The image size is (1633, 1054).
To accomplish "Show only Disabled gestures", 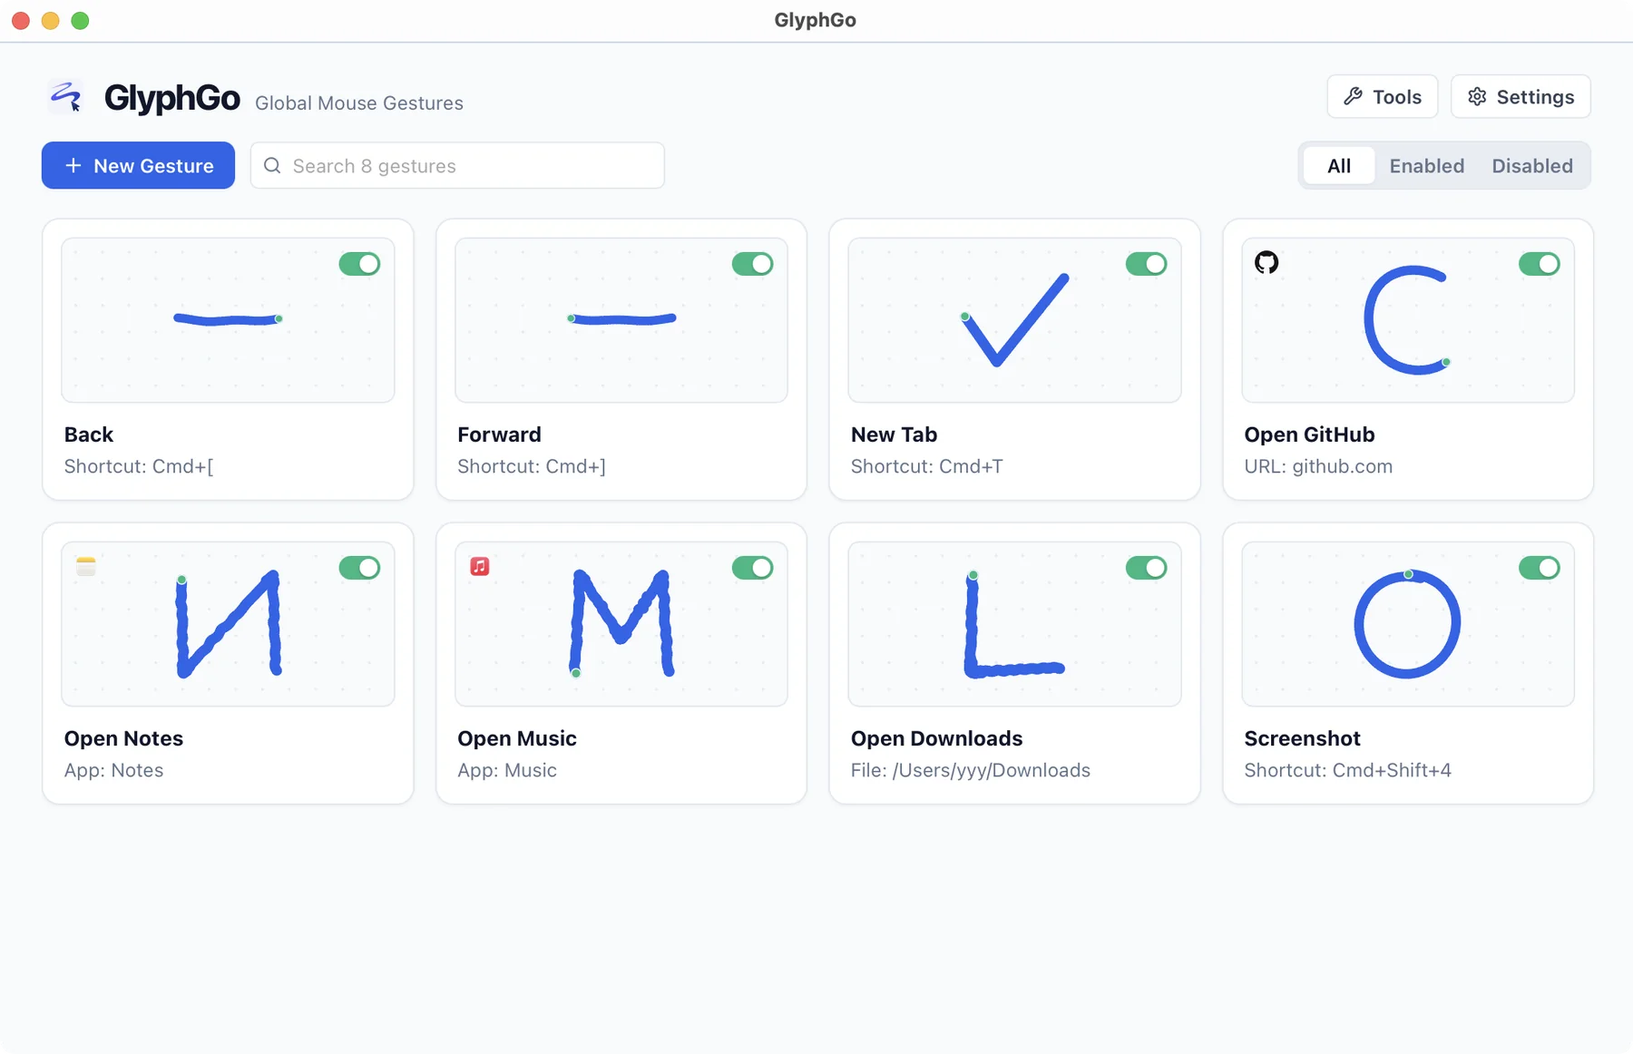I will (1532, 165).
